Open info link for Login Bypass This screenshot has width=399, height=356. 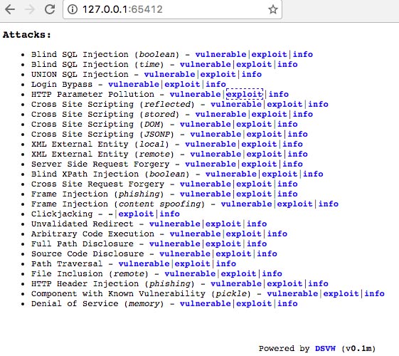tap(216, 84)
